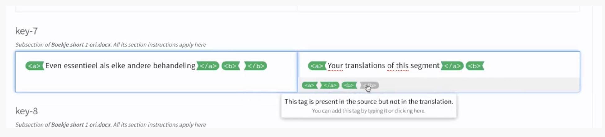Screen dimensions: 605x137
Task: Click the 'key-7' segment heading
Action: [x=26, y=31]
